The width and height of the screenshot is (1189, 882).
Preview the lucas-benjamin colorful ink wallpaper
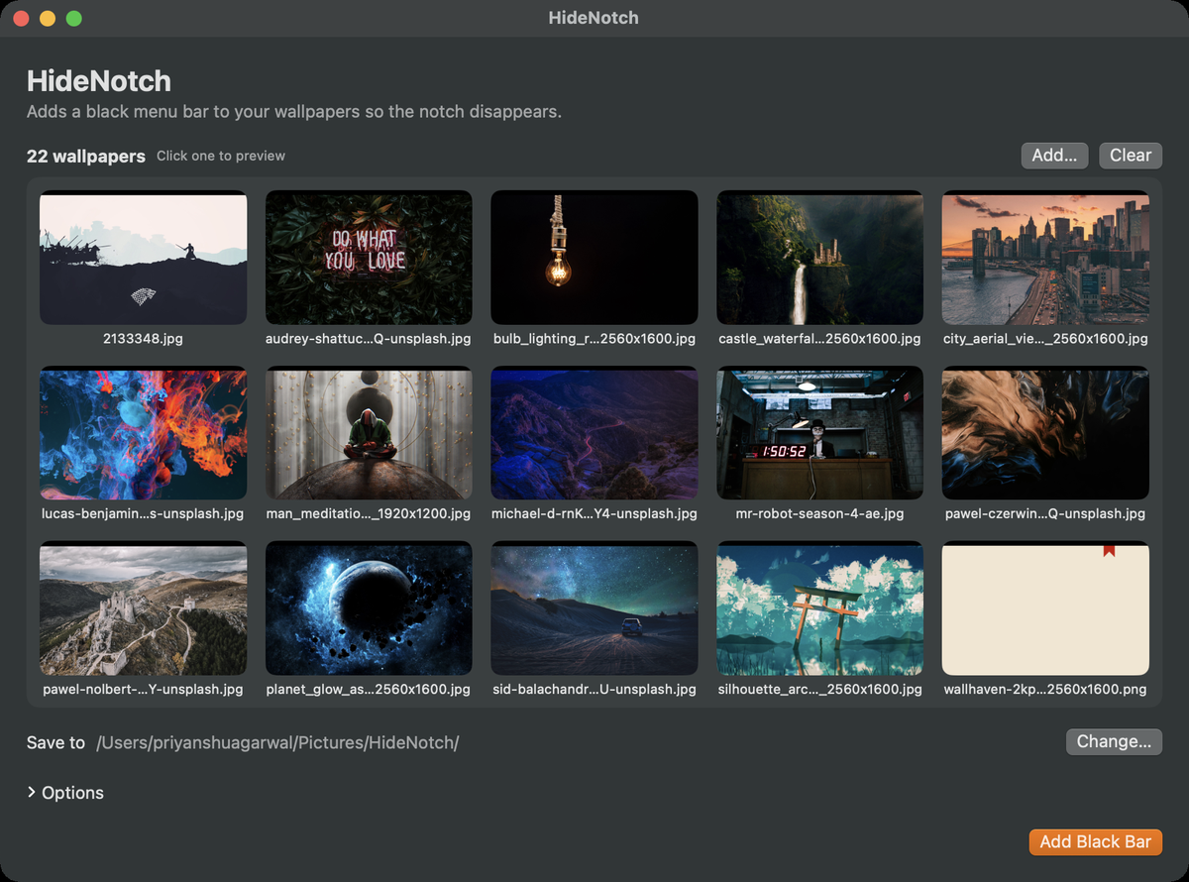pos(144,433)
